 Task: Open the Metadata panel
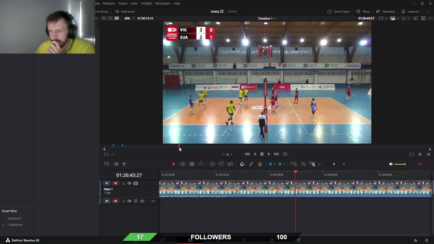(385, 12)
